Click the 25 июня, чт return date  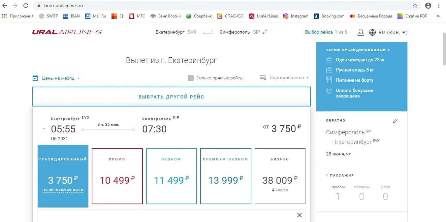[338, 154]
